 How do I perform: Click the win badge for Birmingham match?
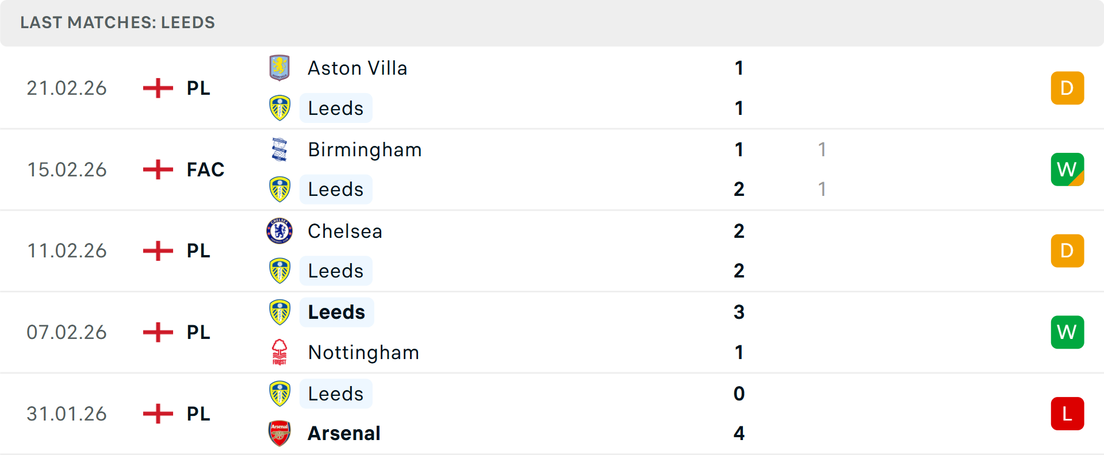tap(1067, 169)
